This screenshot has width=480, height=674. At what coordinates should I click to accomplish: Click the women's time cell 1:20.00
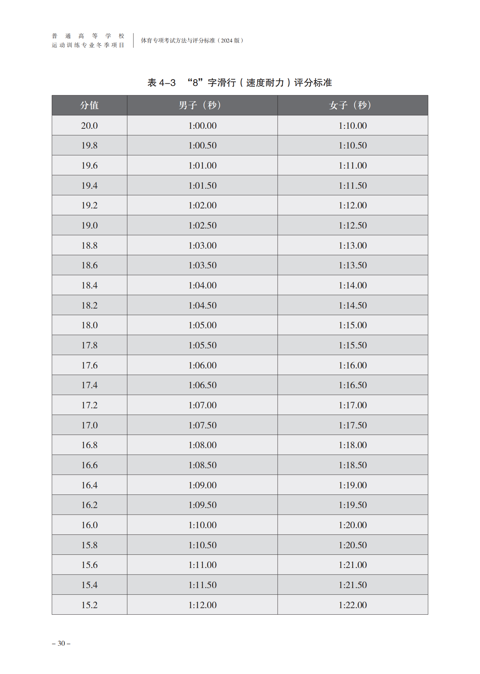[x=353, y=525]
